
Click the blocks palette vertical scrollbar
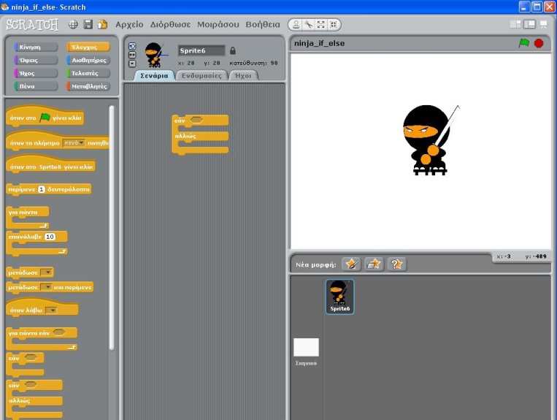click(112, 227)
